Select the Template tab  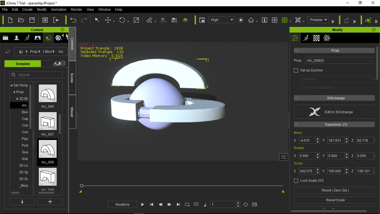(x=23, y=64)
